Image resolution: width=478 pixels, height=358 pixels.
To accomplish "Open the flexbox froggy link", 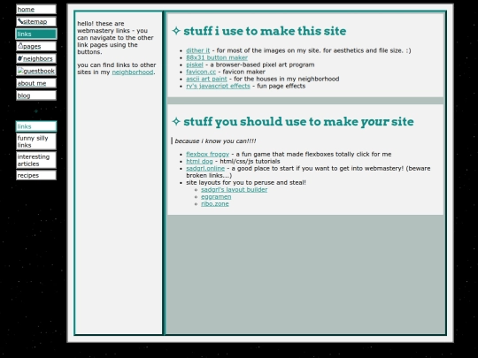I will pos(207,154).
